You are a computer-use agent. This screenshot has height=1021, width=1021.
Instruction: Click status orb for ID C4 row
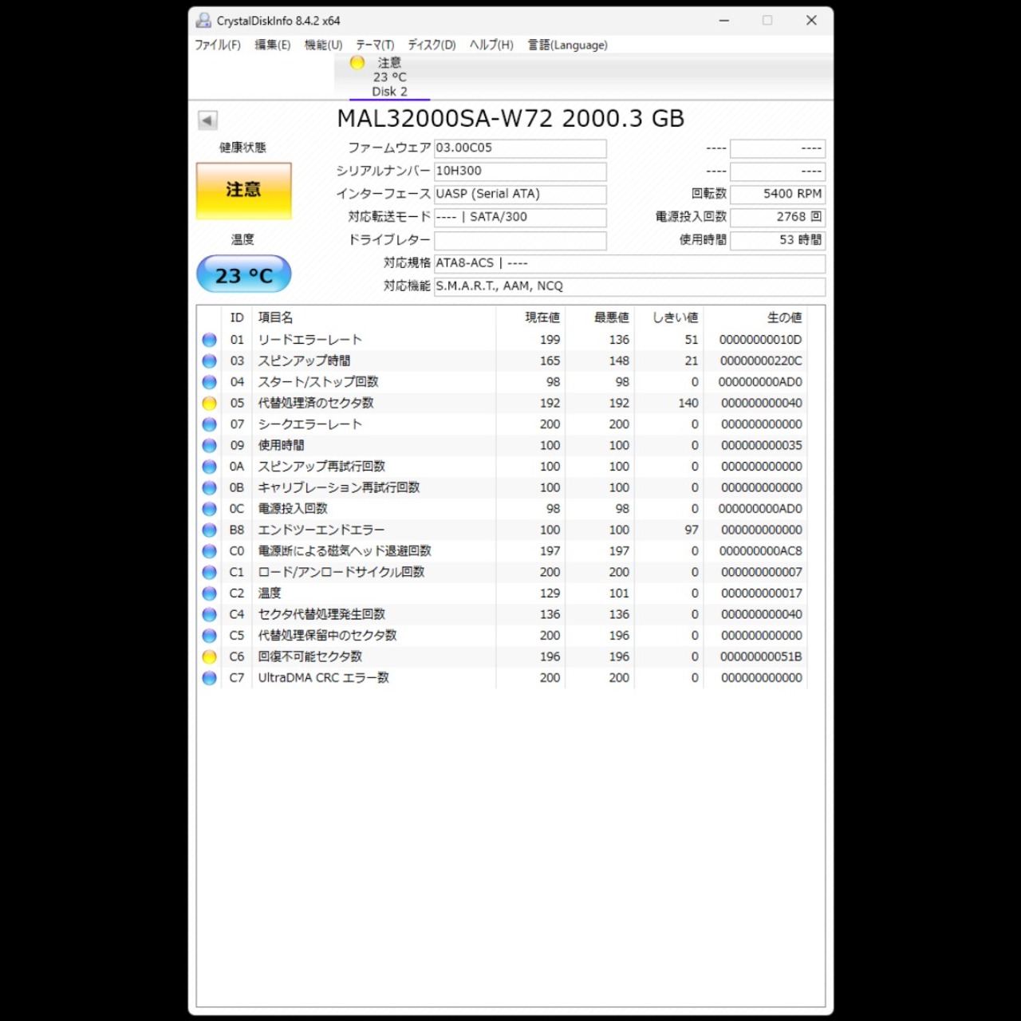(x=210, y=614)
